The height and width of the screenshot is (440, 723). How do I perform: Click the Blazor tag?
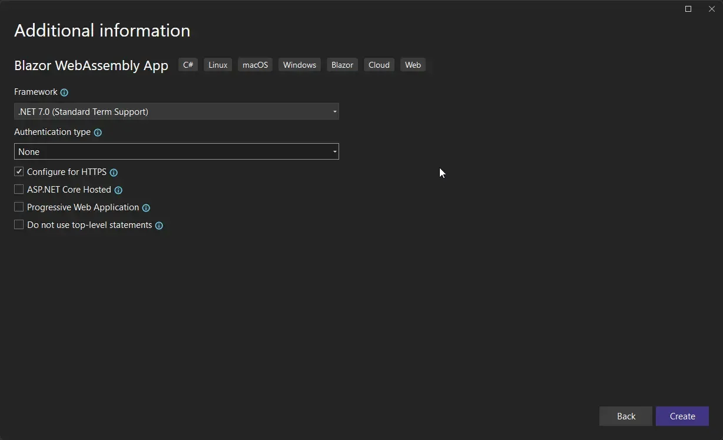pos(342,65)
